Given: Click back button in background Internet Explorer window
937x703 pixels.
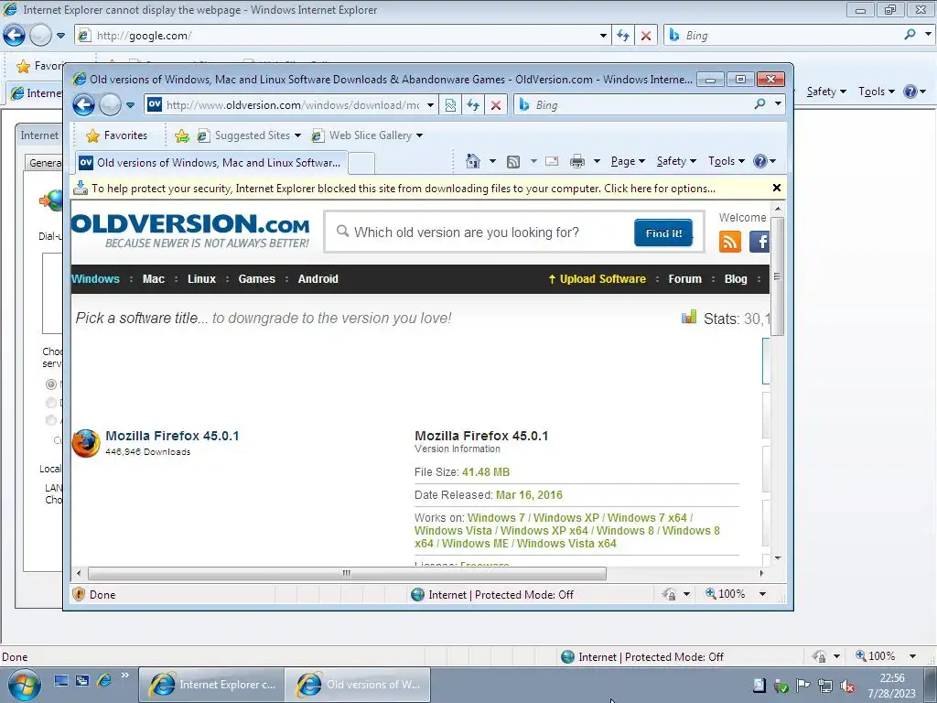Looking at the screenshot, I should (14, 36).
